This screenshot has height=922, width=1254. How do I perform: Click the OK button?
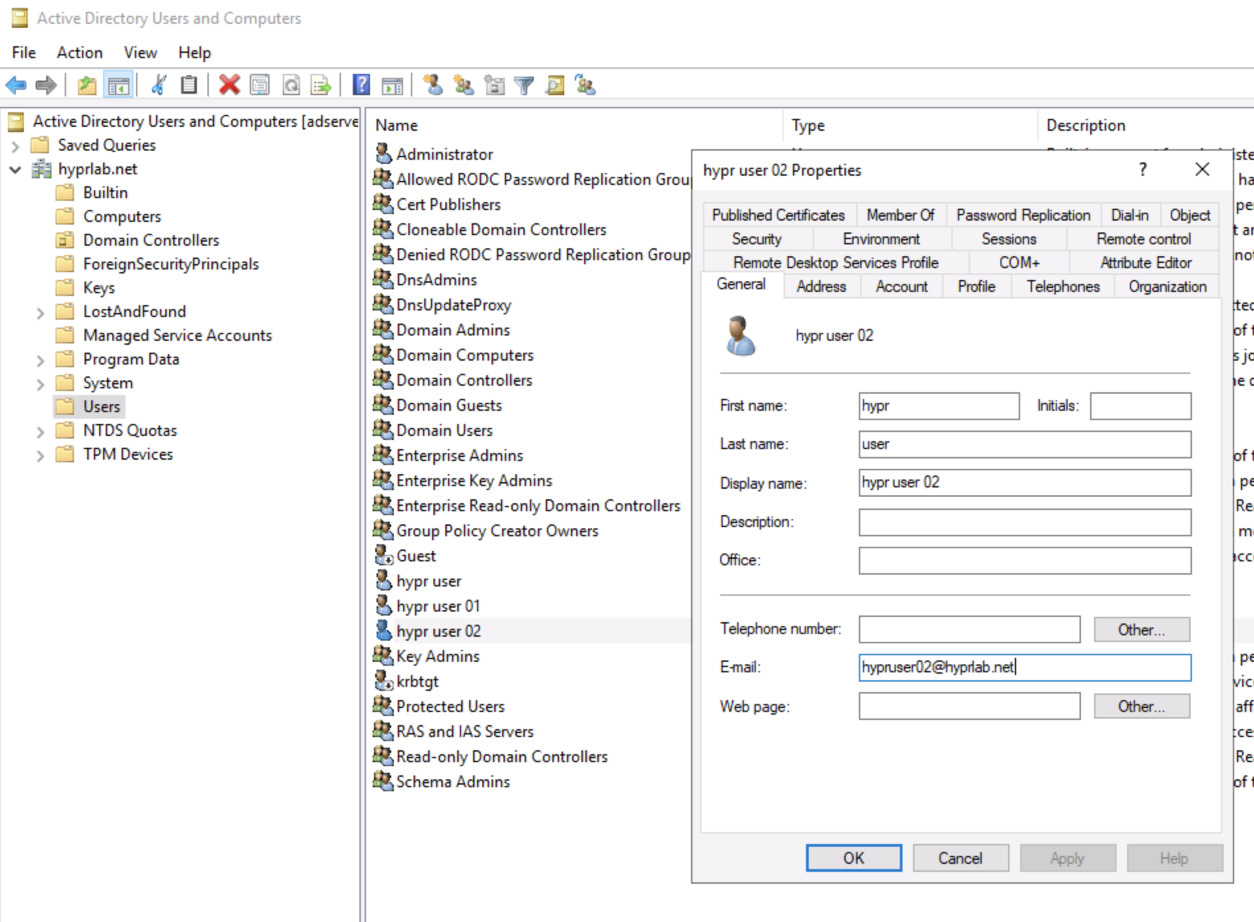[x=853, y=858]
